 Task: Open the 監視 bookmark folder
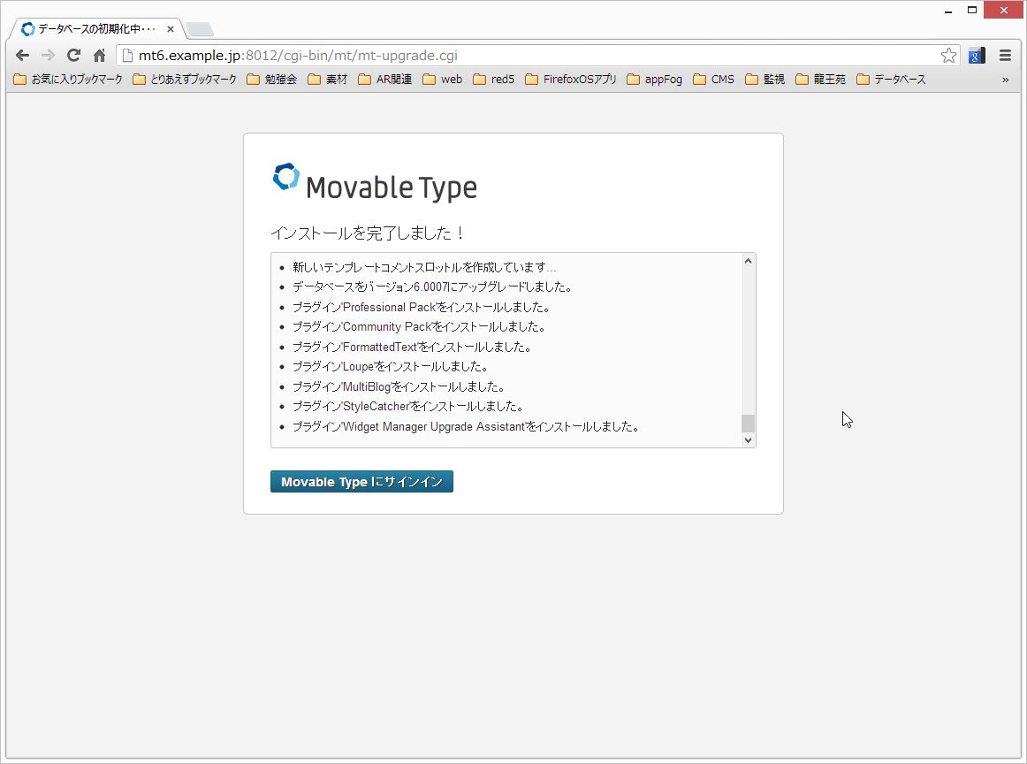tap(765, 80)
